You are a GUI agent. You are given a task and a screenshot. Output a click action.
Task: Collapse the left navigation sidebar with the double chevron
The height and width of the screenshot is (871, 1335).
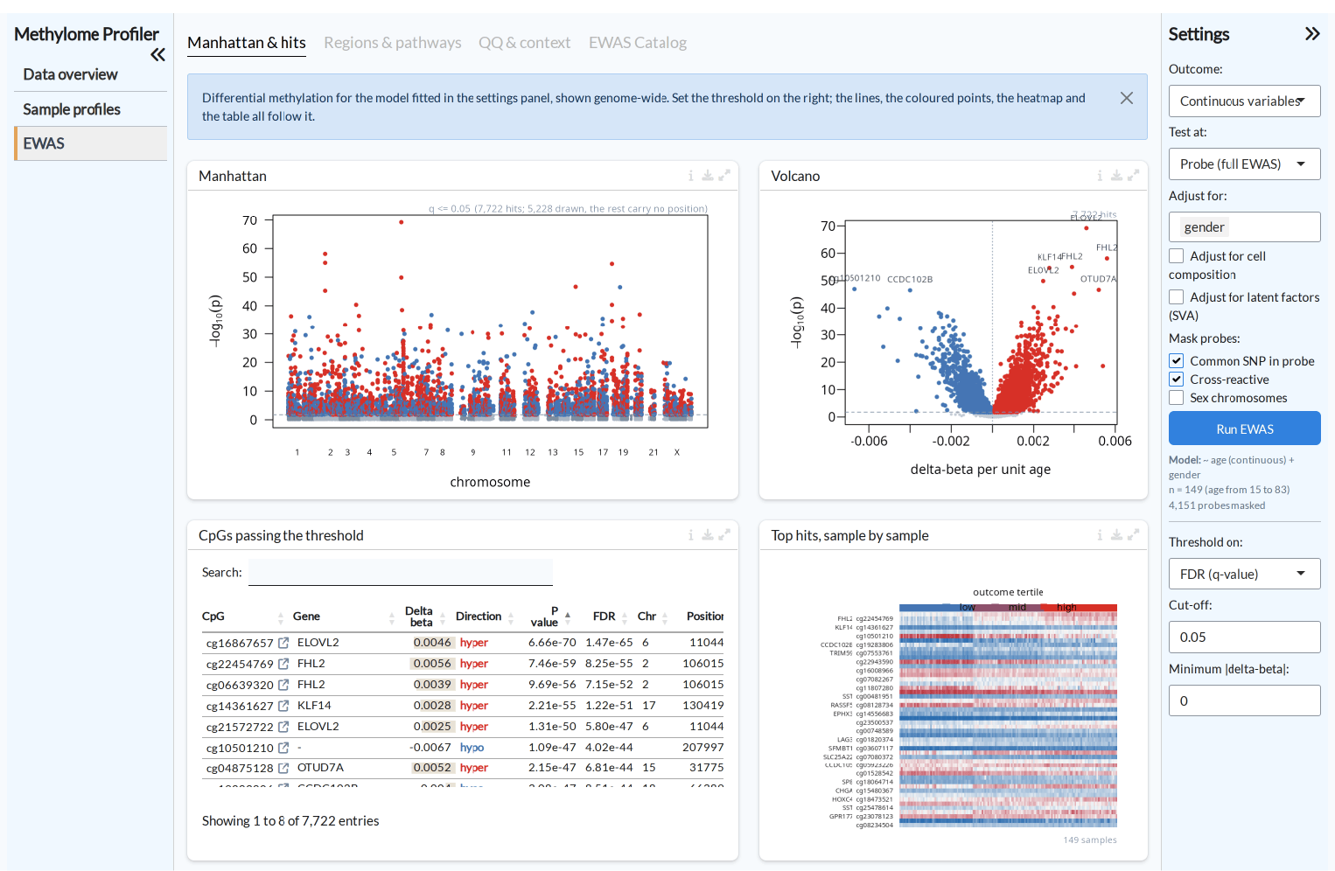click(x=157, y=55)
